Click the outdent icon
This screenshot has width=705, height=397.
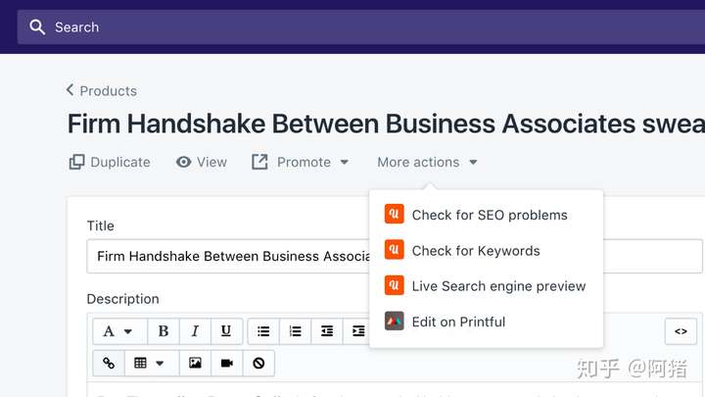point(327,331)
